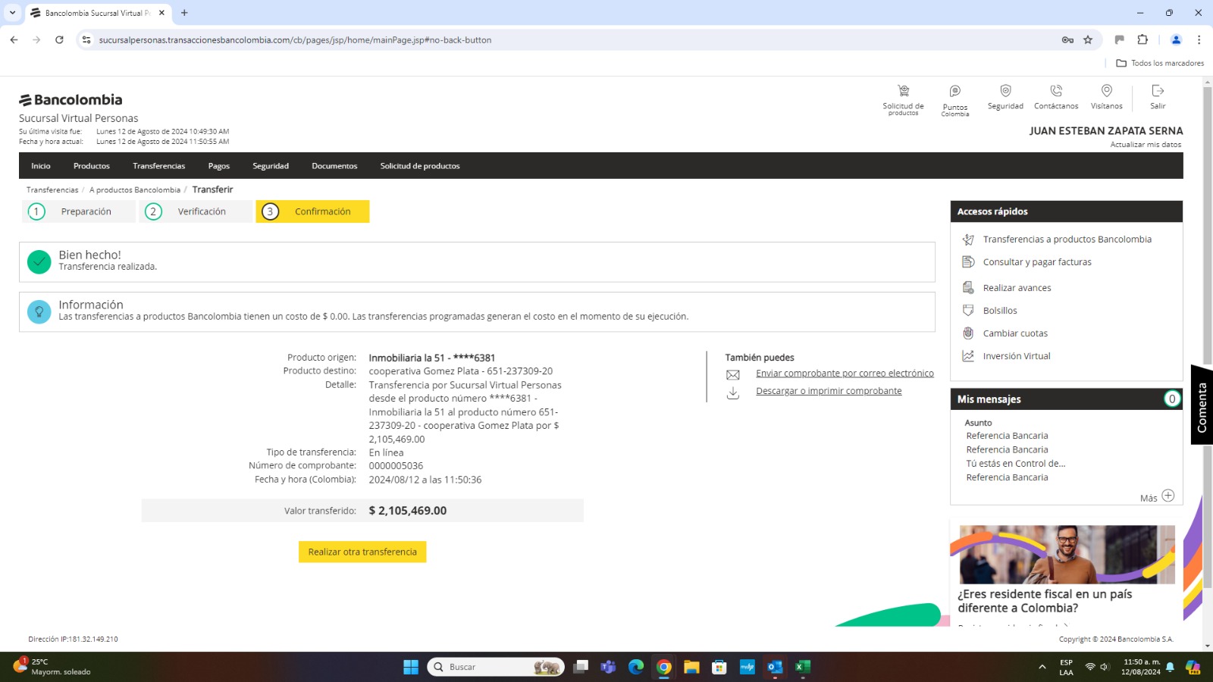The width and height of the screenshot is (1213, 682).
Task: Open the Pagos menu in navigation bar
Action: (x=218, y=166)
